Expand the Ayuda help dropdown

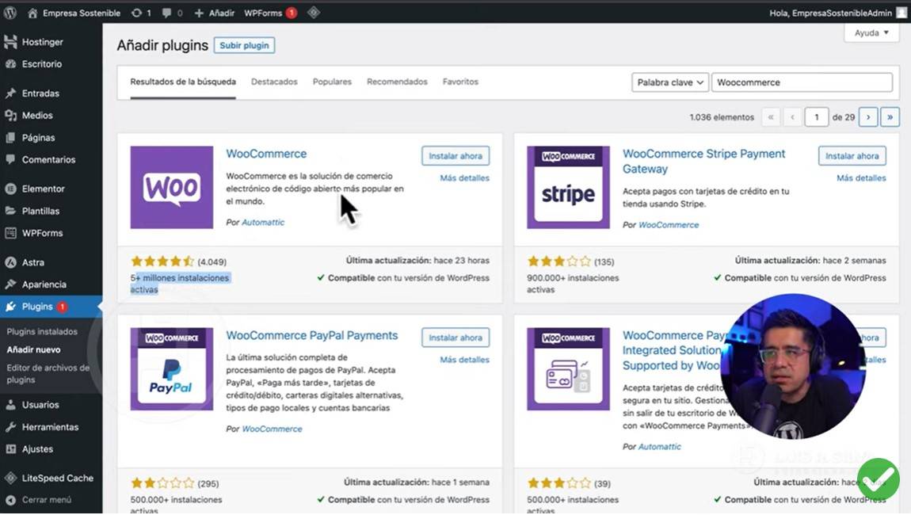871,33
